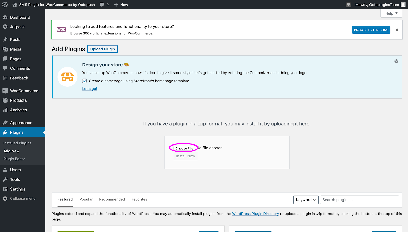Open the WordPress logo menu

coord(5,5)
